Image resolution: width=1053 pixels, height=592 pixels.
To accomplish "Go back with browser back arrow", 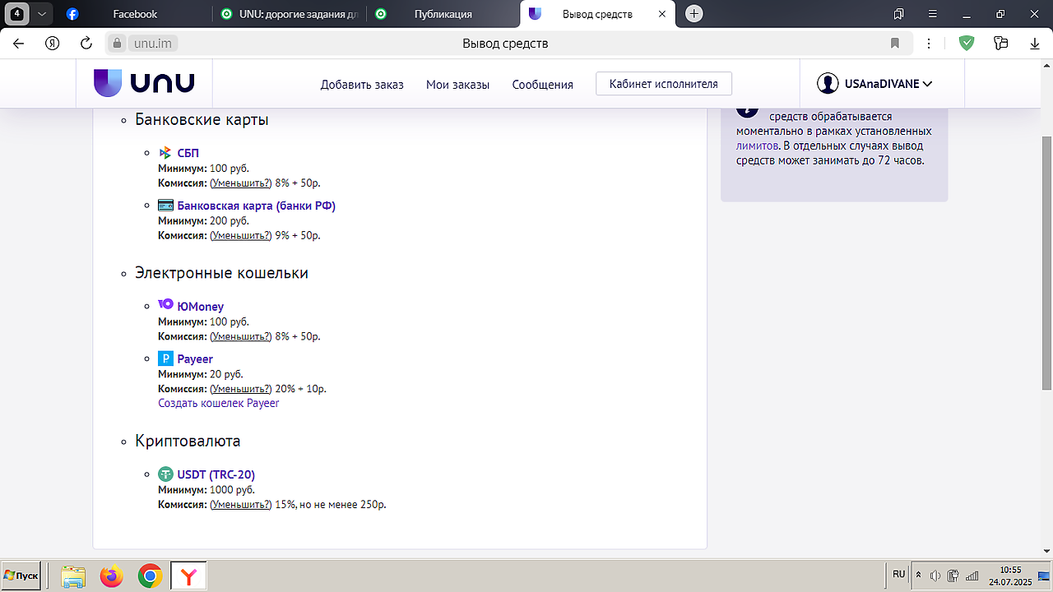I will (19, 44).
